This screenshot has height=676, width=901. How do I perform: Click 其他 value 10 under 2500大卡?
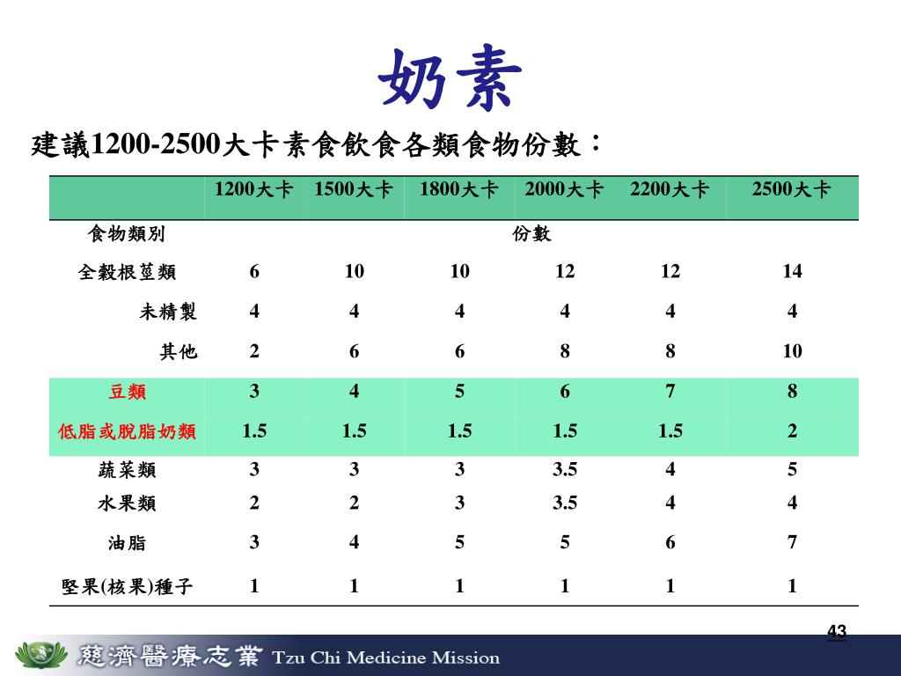[x=792, y=350]
